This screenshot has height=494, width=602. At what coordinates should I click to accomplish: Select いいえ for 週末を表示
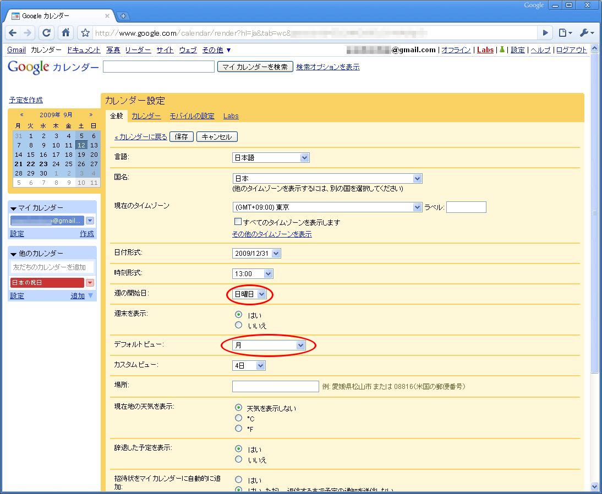tap(238, 325)
